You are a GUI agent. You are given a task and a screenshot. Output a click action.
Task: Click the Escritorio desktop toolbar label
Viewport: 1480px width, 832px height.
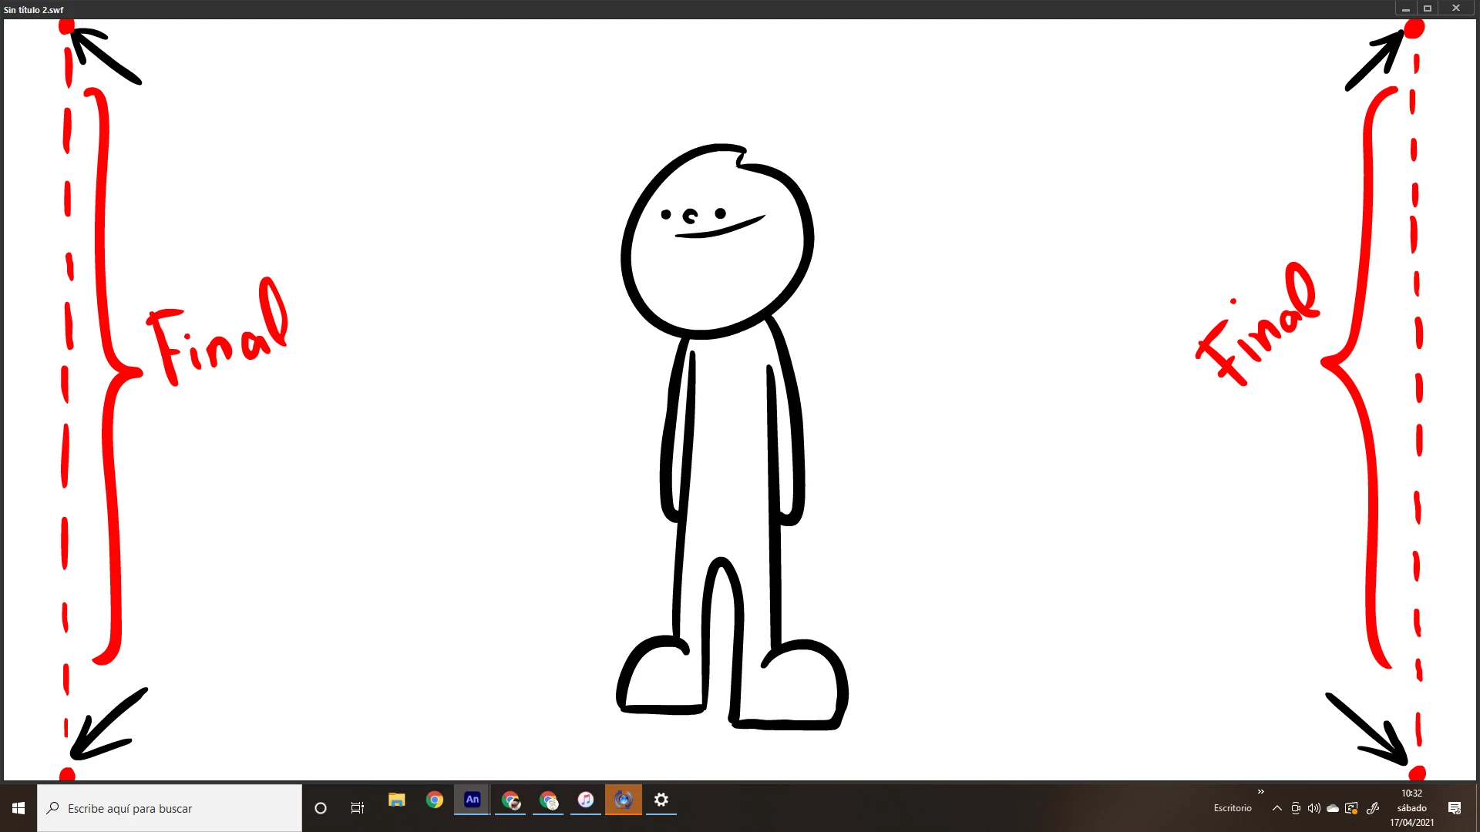(1233, 808)
